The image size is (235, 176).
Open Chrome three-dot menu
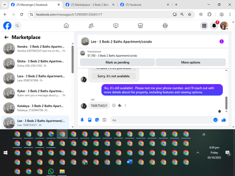pos(230,15)
